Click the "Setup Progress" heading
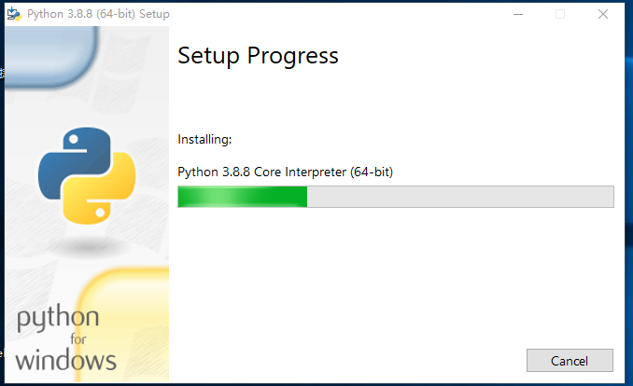Image resolution: width=633 pixels, height=386 pixels. [258, 56]
